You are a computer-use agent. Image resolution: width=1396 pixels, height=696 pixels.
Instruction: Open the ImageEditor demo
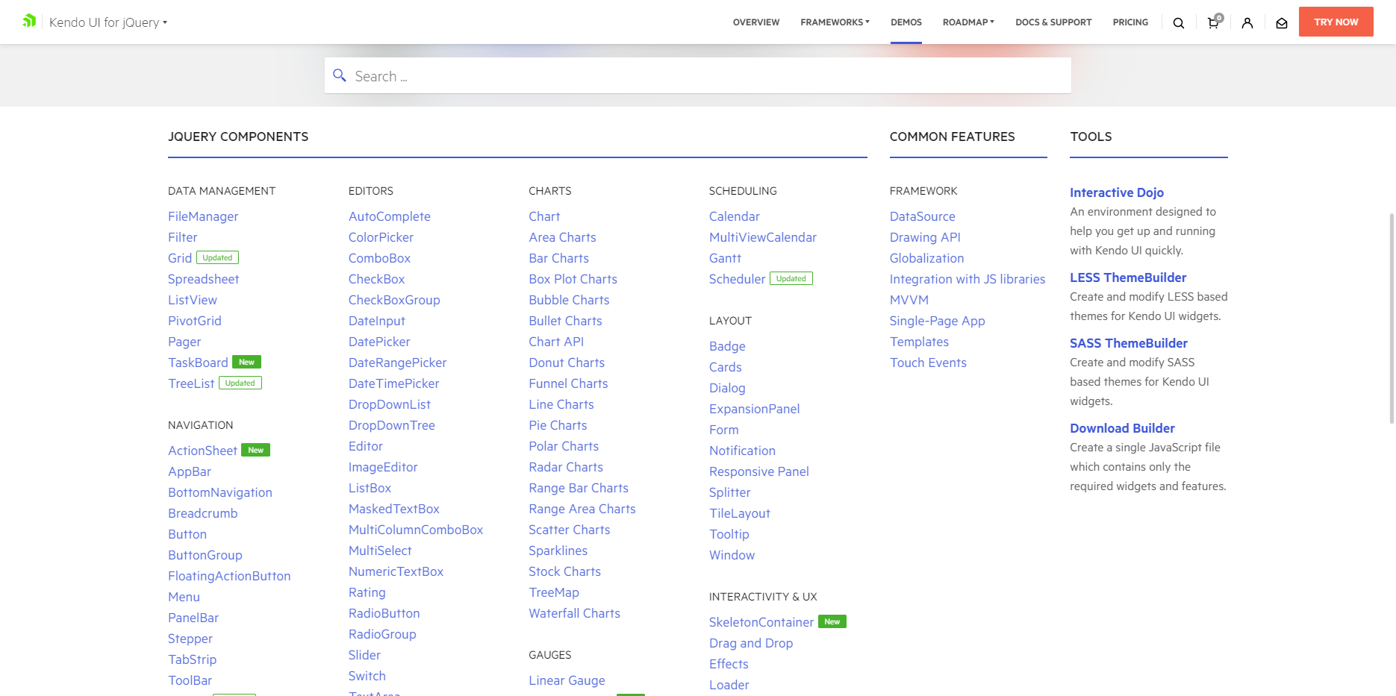[383, 467]
